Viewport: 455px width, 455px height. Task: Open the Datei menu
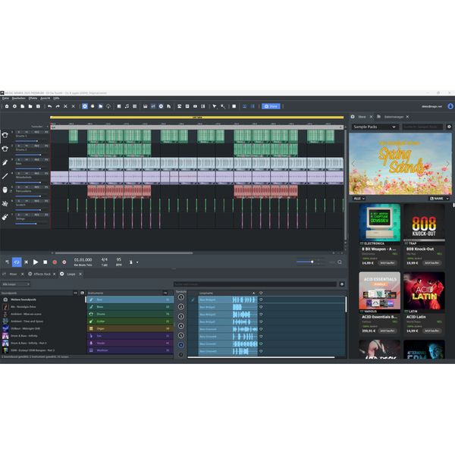5,99
